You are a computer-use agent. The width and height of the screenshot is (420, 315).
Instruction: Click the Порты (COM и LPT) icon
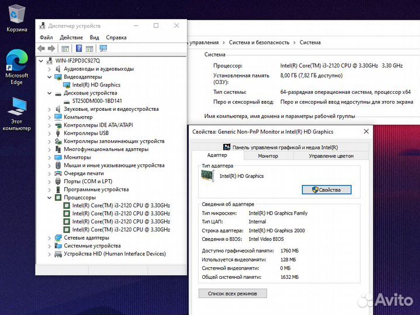pyautogui.click(x=58, y=181)
